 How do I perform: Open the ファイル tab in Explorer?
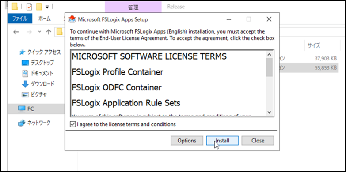[20, 19]
